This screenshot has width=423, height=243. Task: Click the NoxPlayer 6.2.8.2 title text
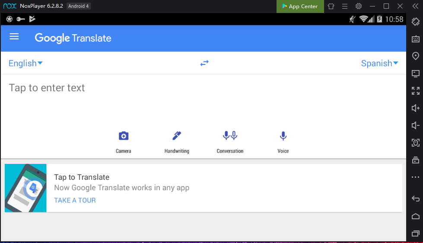click(41, 6)
